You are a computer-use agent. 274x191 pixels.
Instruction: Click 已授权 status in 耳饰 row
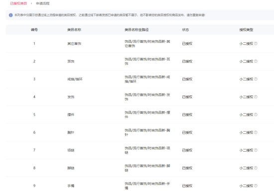click(x=187, y=61)
